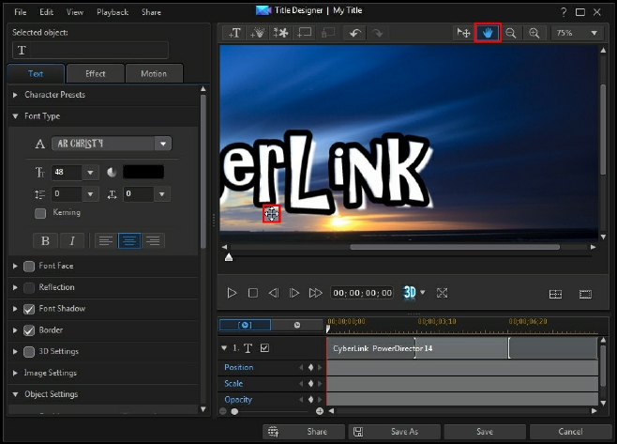Screen dimensions: 617x444
Task: Click the Insert Image tool icon
Action: point(280,33)
